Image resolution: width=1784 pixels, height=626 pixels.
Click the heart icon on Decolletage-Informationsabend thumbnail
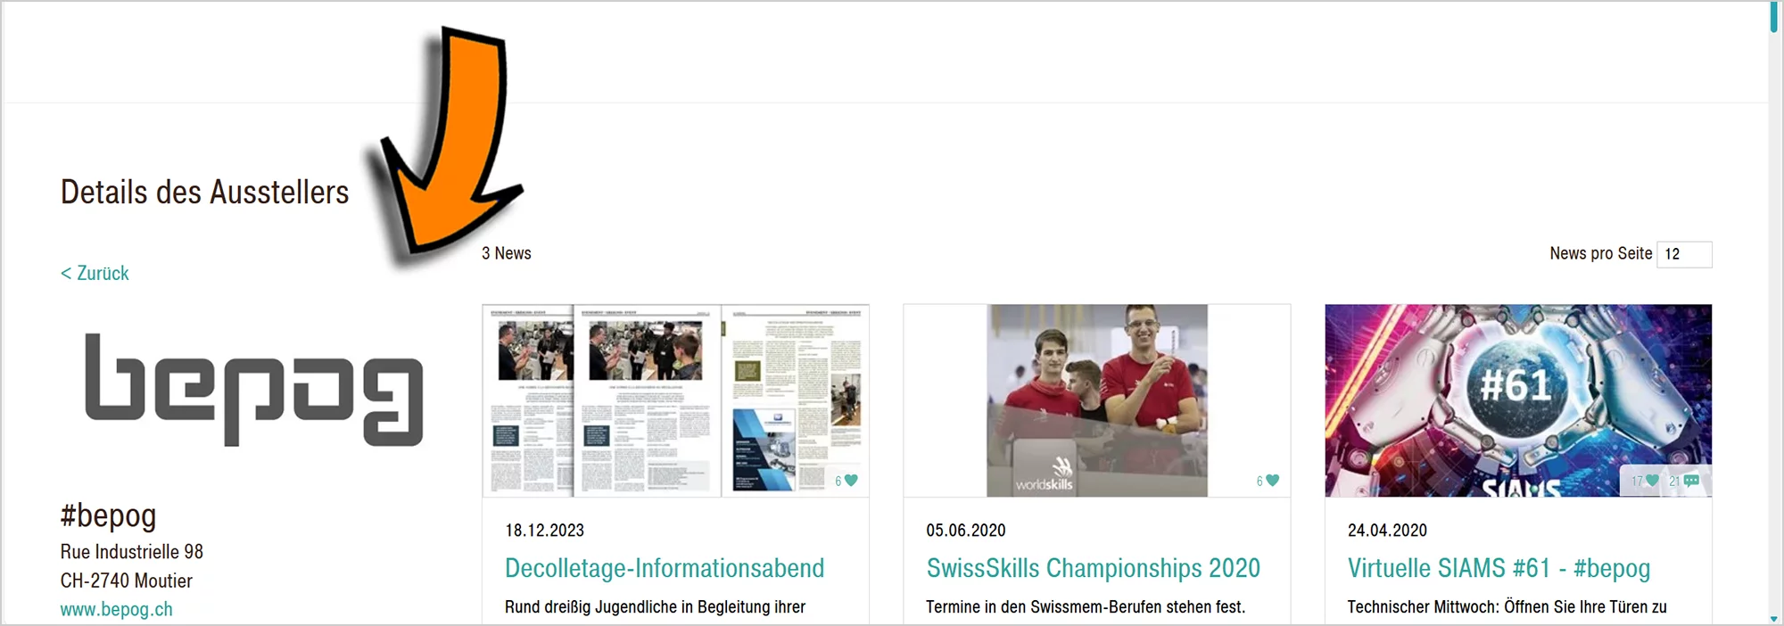pos(851,481)
